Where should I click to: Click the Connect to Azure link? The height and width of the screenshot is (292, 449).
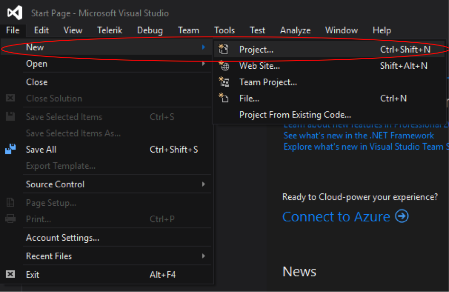pos(336,217)
